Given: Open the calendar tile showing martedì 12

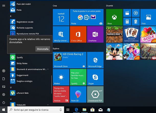Looking at the screenshot, I should click(61, 17).
